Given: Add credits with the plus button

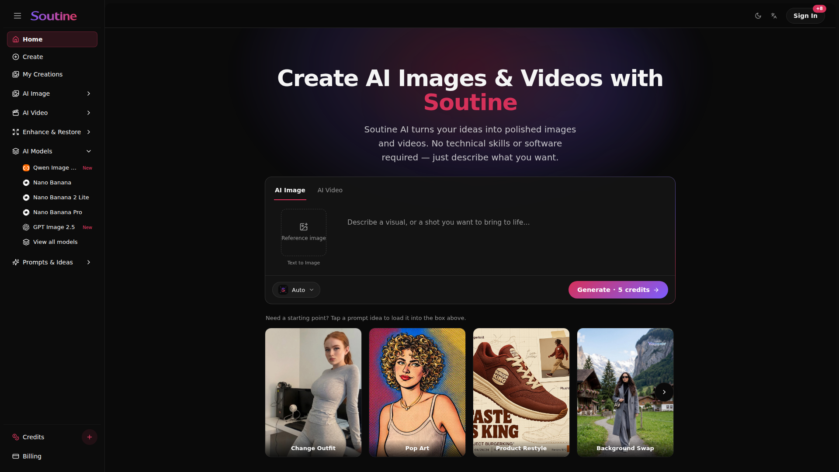Looking at the screenshot, I should [90, 437].
